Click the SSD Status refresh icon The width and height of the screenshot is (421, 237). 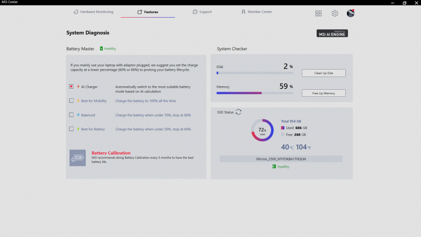click(x=238, y=112)
